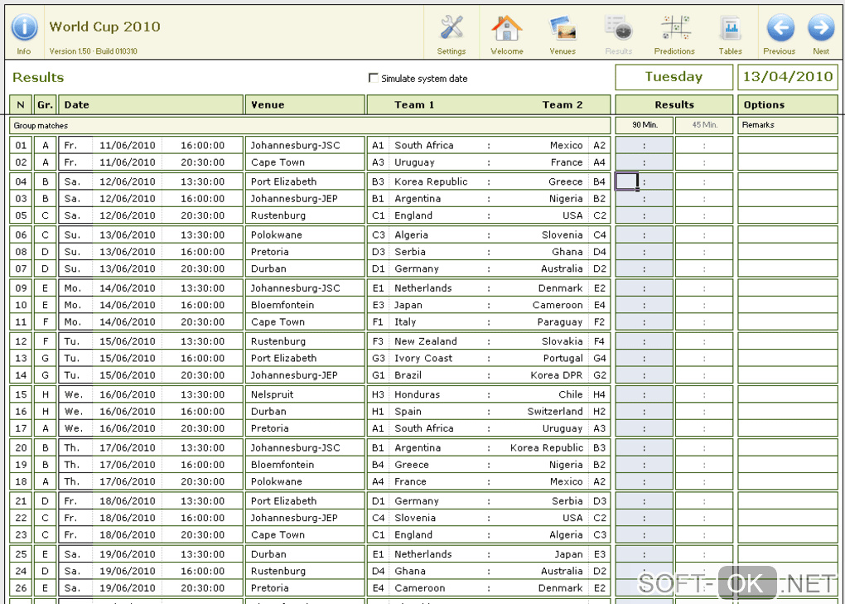Open the Info icon

24,27
